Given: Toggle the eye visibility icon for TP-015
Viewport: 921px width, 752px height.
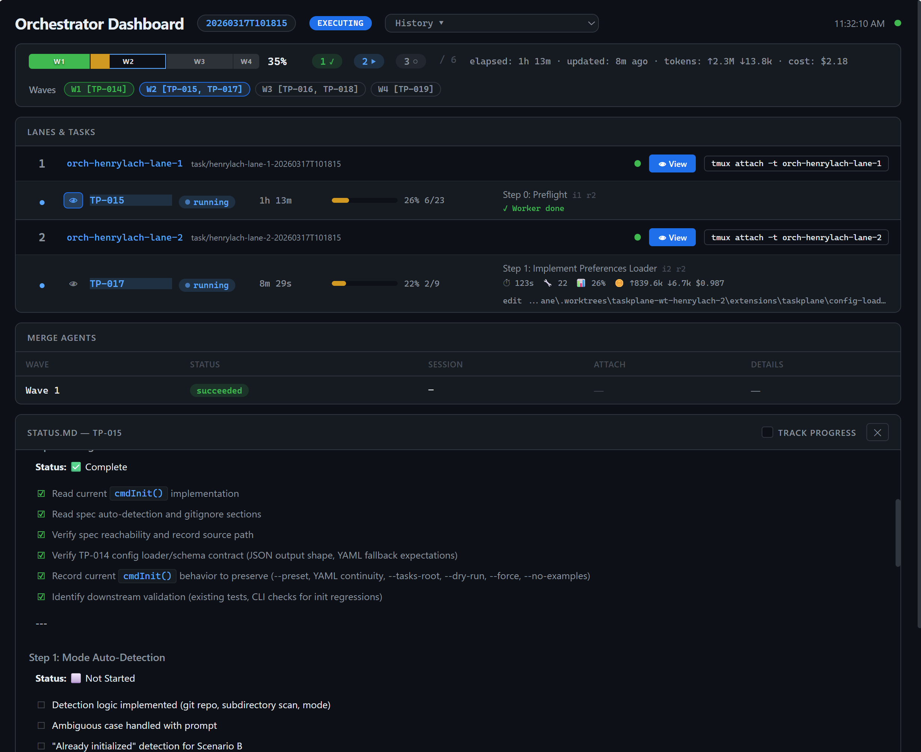Looking at the screenshot, I should coord(73,200).
